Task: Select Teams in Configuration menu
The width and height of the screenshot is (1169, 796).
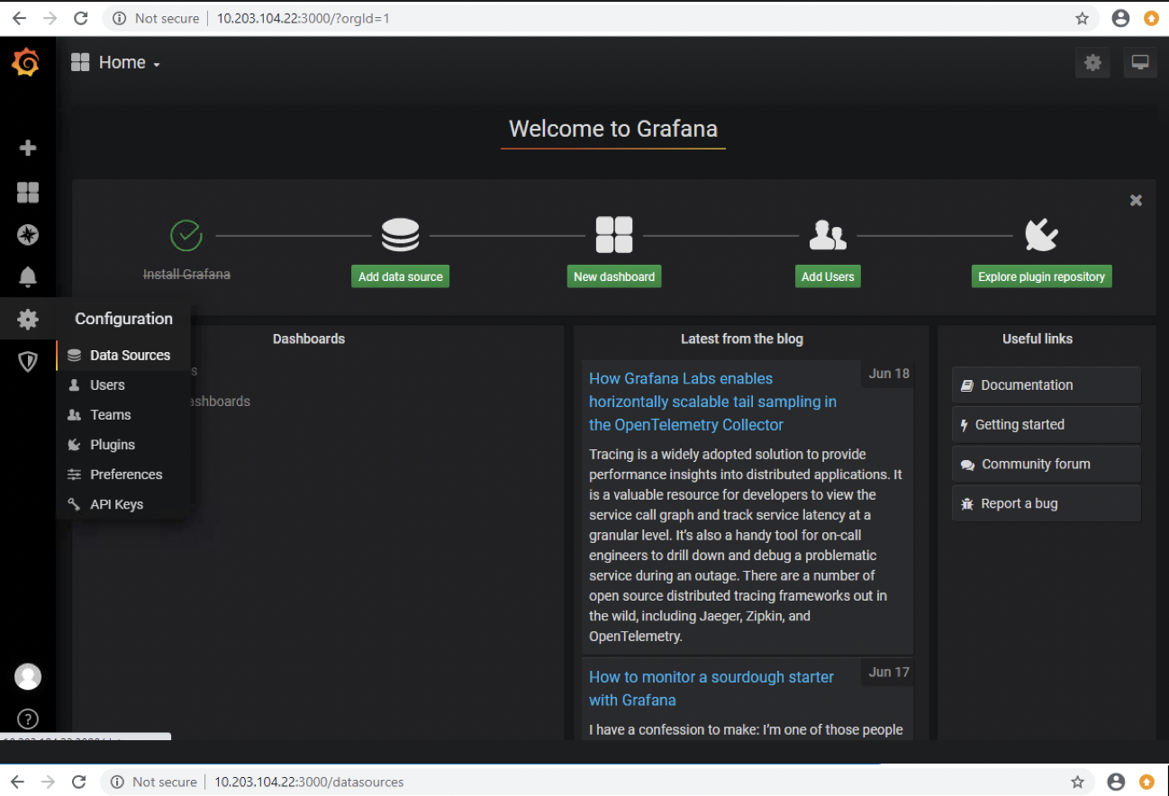Action: pyautogui.click(x=123, y=414)
